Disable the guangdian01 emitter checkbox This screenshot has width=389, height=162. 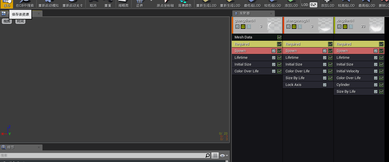pyautogui.click(x=237, y=27)
